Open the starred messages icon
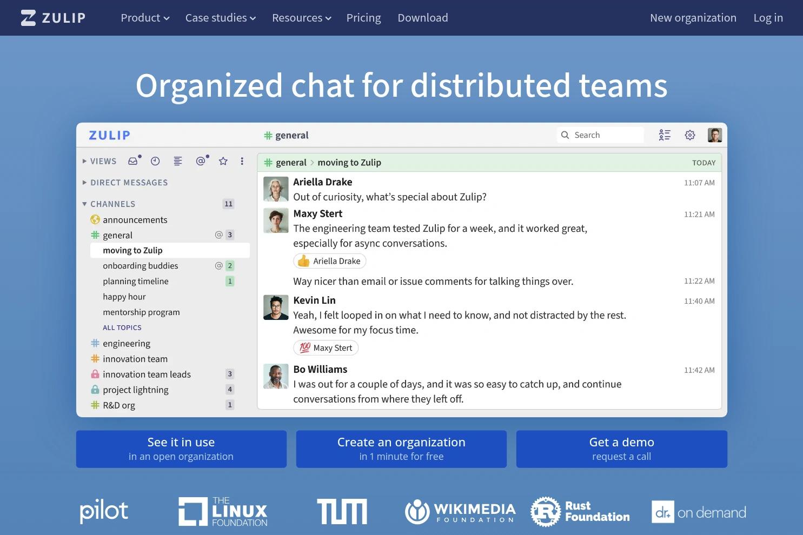 coord(223,161)
